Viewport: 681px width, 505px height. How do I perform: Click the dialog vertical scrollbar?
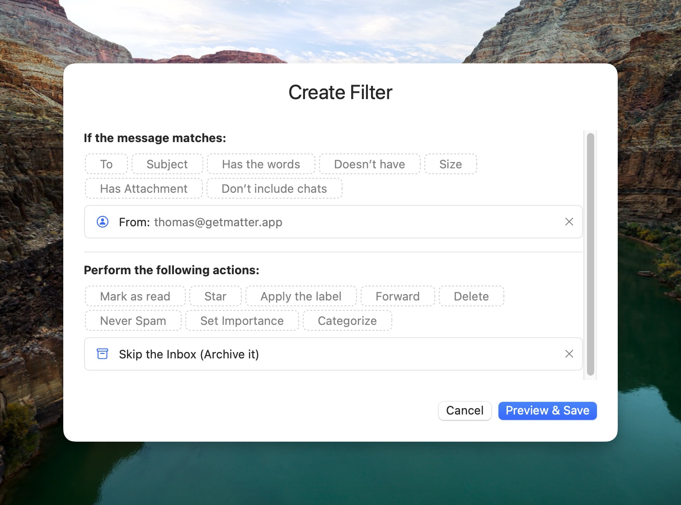pyautogui.click(x=590, y=254)
